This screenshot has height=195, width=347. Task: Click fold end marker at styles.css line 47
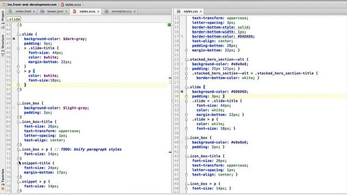[187, 174]
